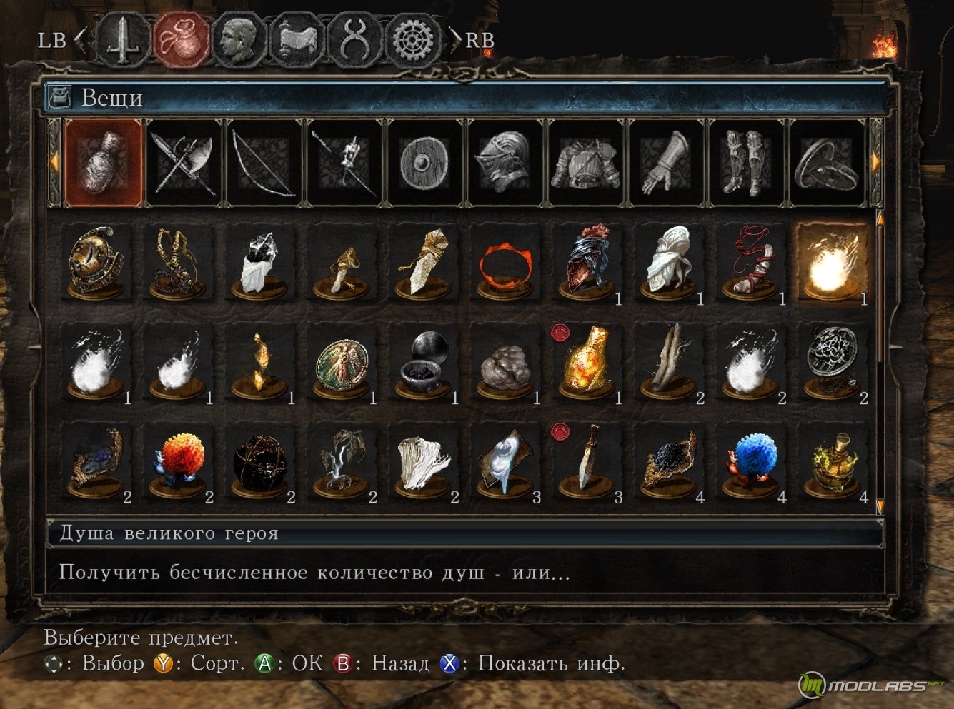The height and width of the screenshot is (709, 954).
Task: Open the sword equipment tab
Action: pos(124,40)
